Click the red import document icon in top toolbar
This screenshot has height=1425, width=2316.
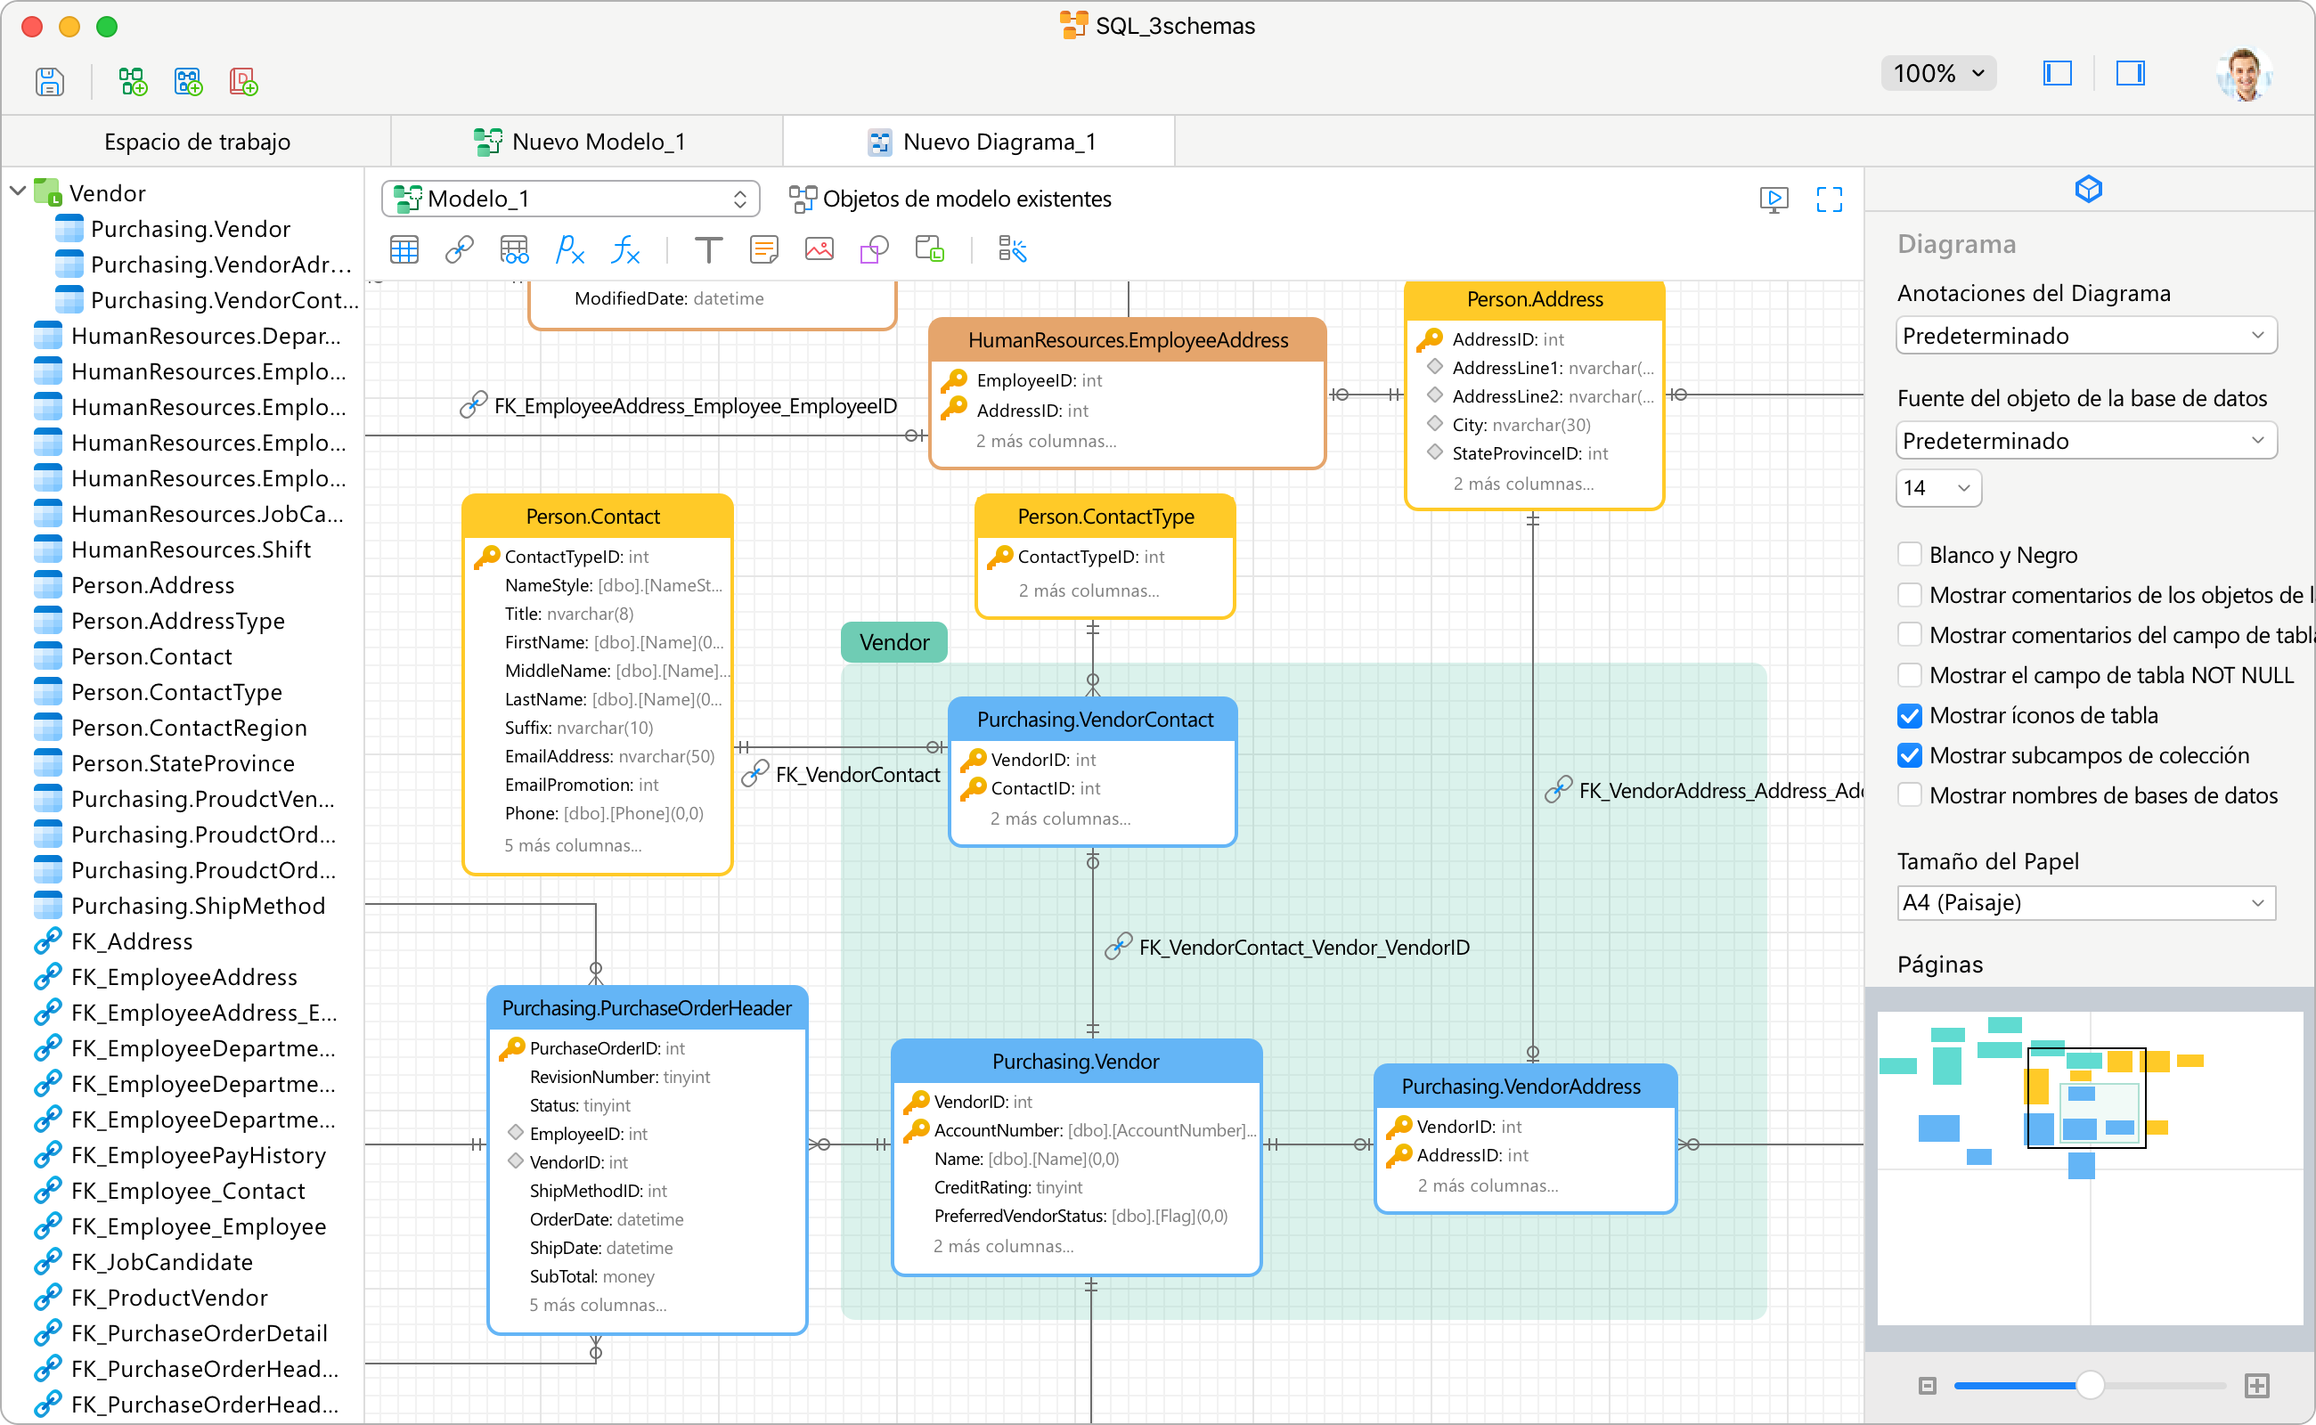pos(243,82)
